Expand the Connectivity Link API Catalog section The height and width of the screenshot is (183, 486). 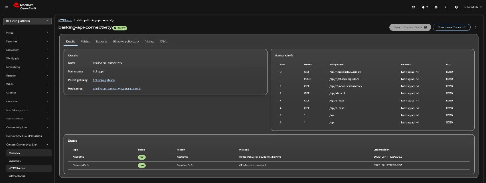[x=27, y=136]
